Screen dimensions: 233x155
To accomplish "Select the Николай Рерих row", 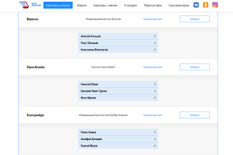I will pyautogui.click(x=118, y=84).
